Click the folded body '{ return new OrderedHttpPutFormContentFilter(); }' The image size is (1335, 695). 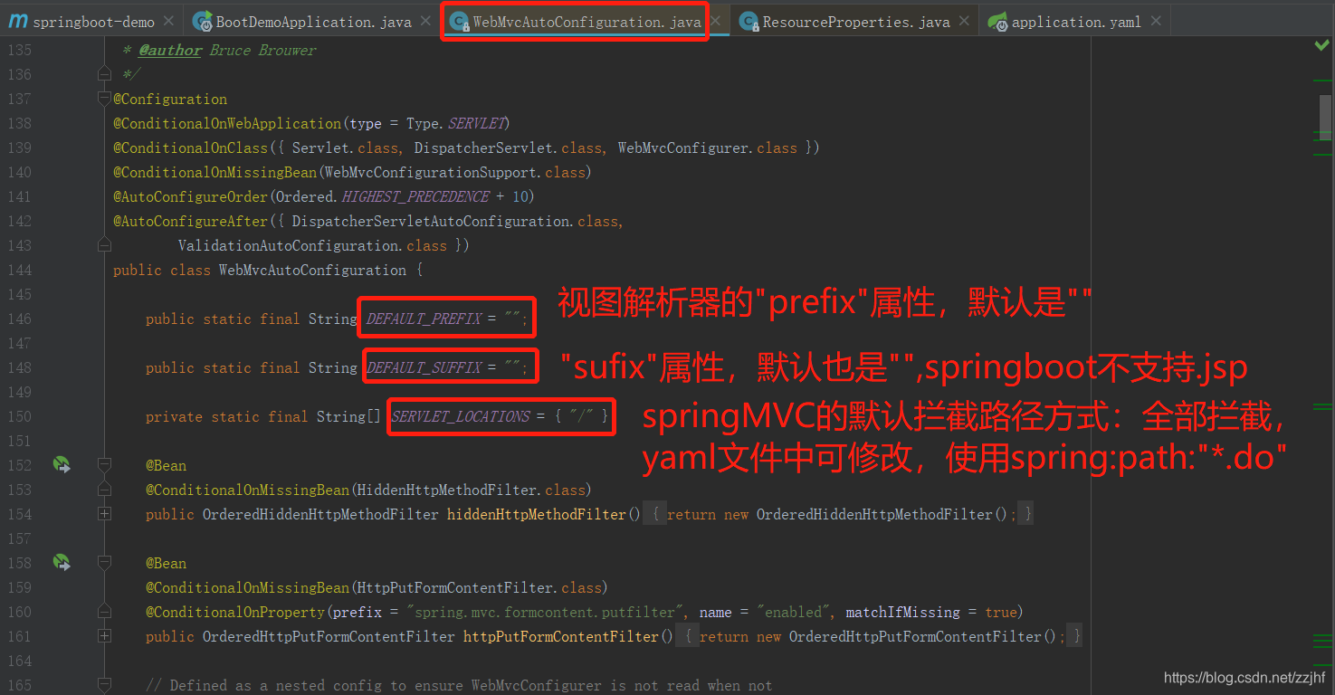[879, 636]
